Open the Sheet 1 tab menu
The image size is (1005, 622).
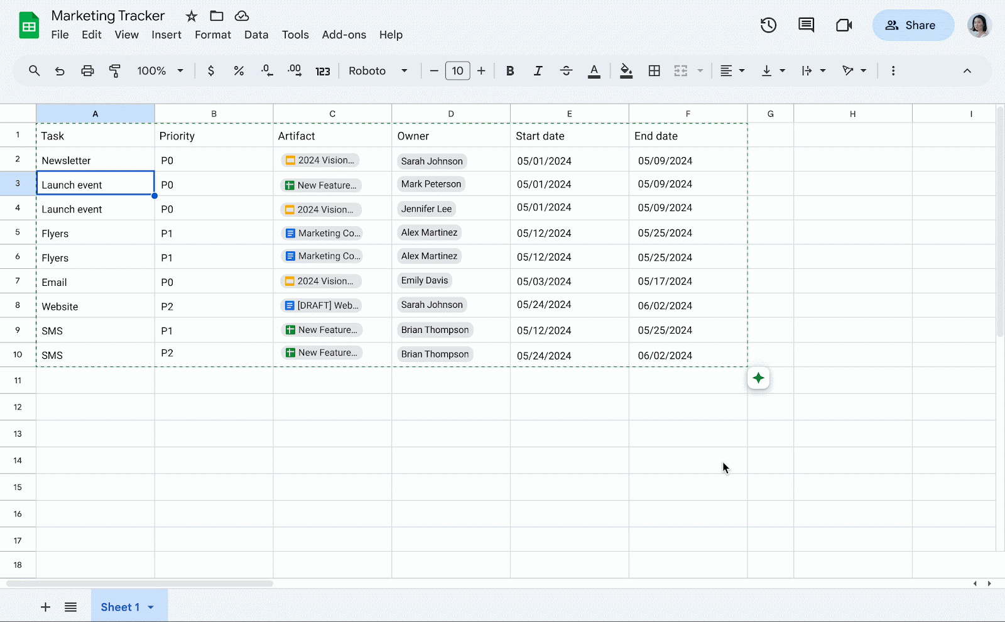coord(150,607)
